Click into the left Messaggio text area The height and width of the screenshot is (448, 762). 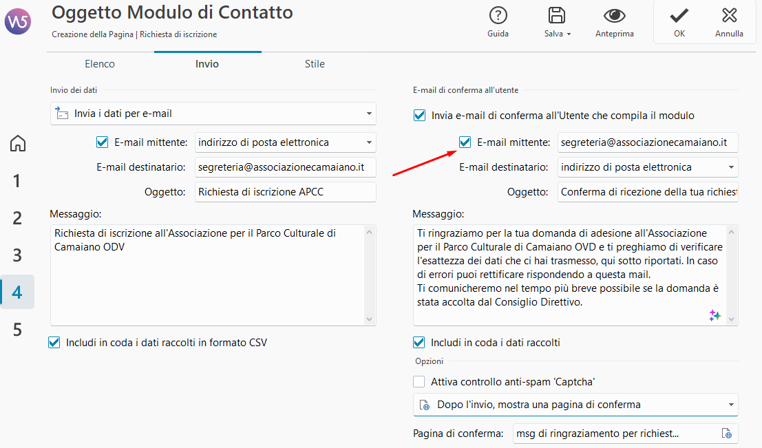click(208, 275)
